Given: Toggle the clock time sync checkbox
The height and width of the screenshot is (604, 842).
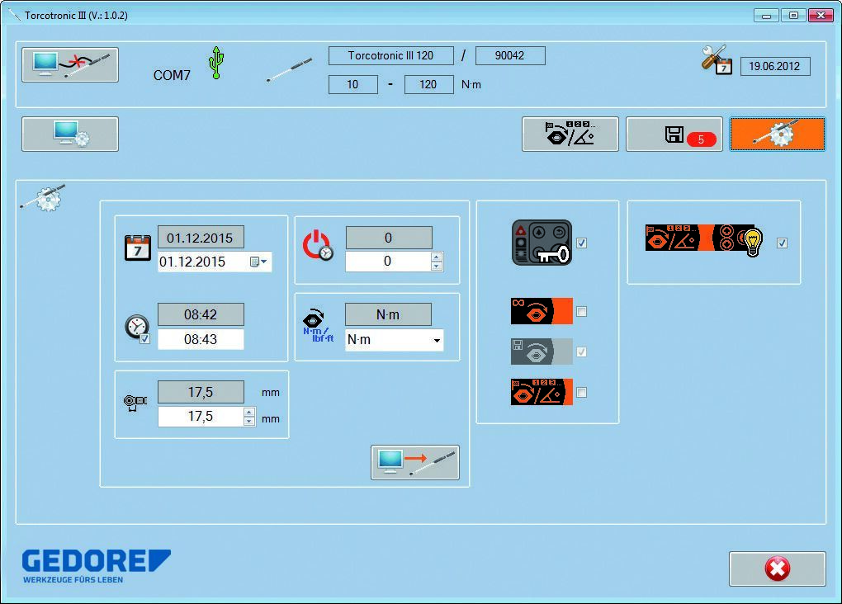Looking at the screenshot, I should pos(145,339).
